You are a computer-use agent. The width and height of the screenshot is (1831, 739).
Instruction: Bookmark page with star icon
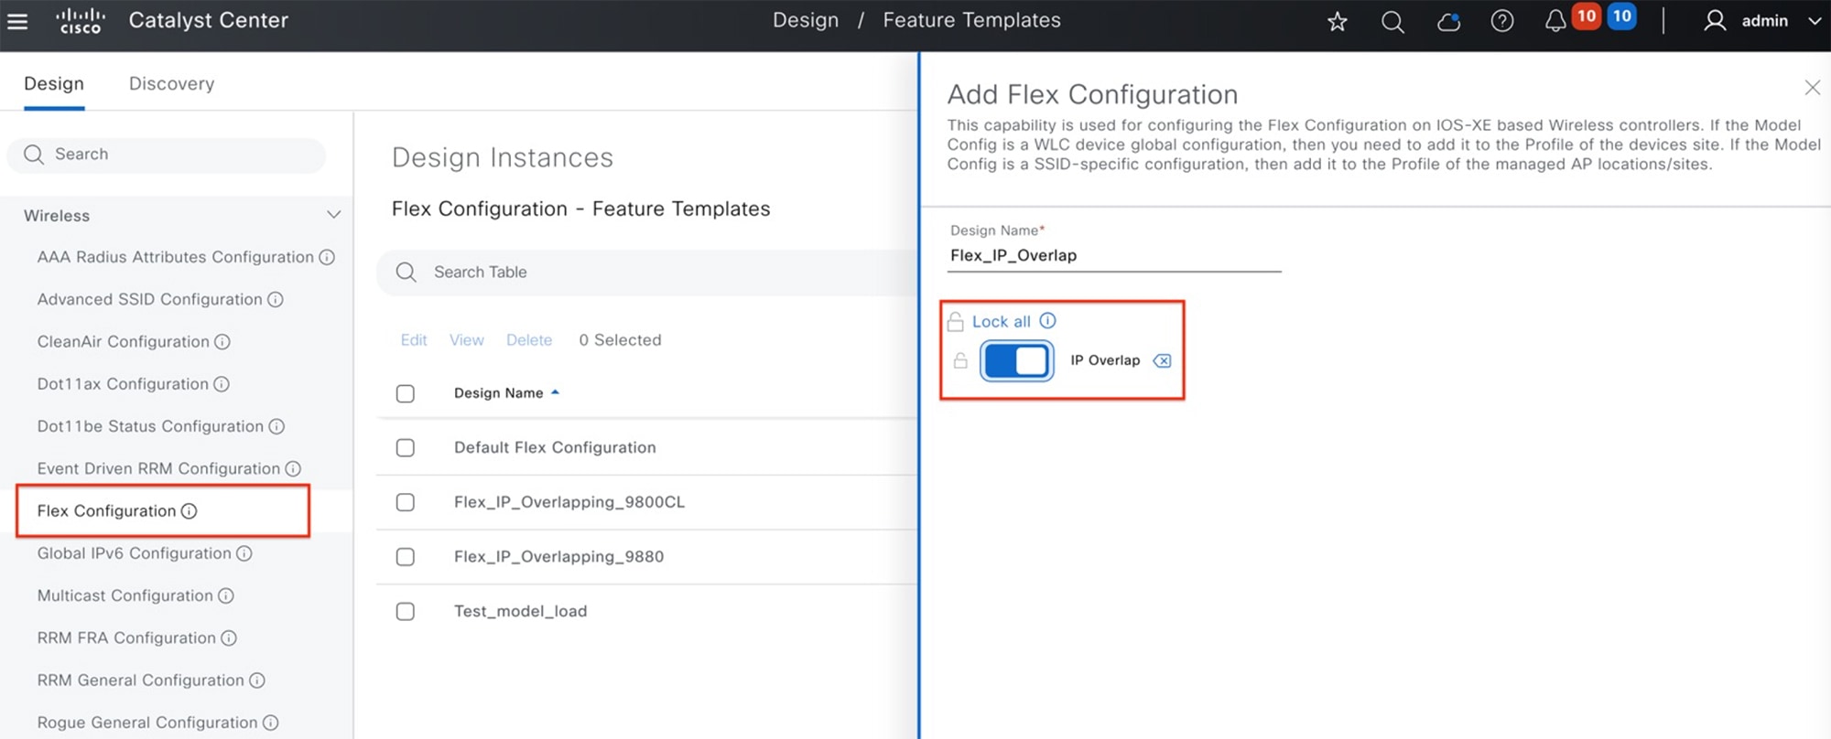click(x=1338, y=21)
